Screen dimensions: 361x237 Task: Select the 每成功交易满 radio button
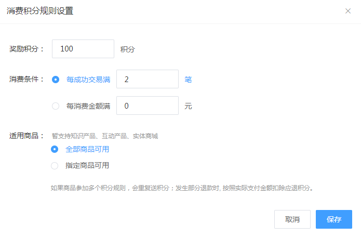56,80
